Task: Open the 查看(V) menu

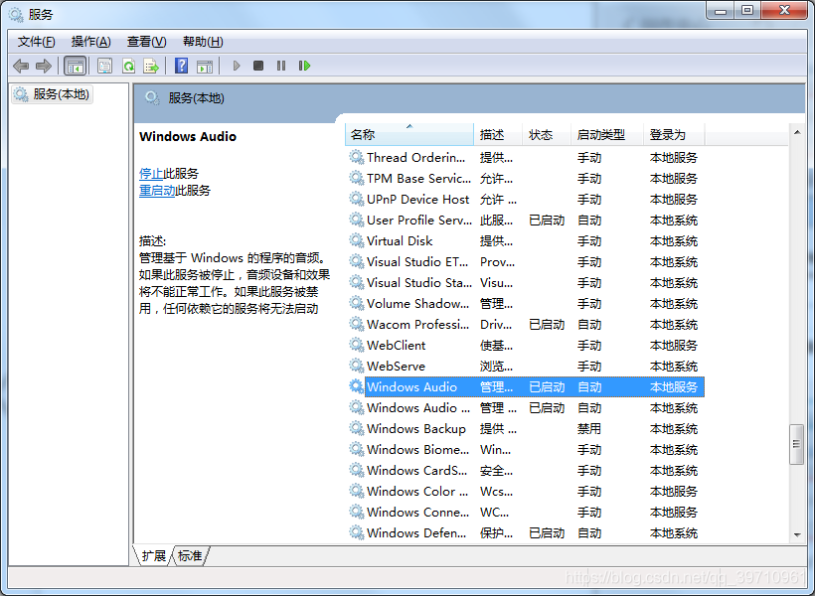Action: [146, 42]
